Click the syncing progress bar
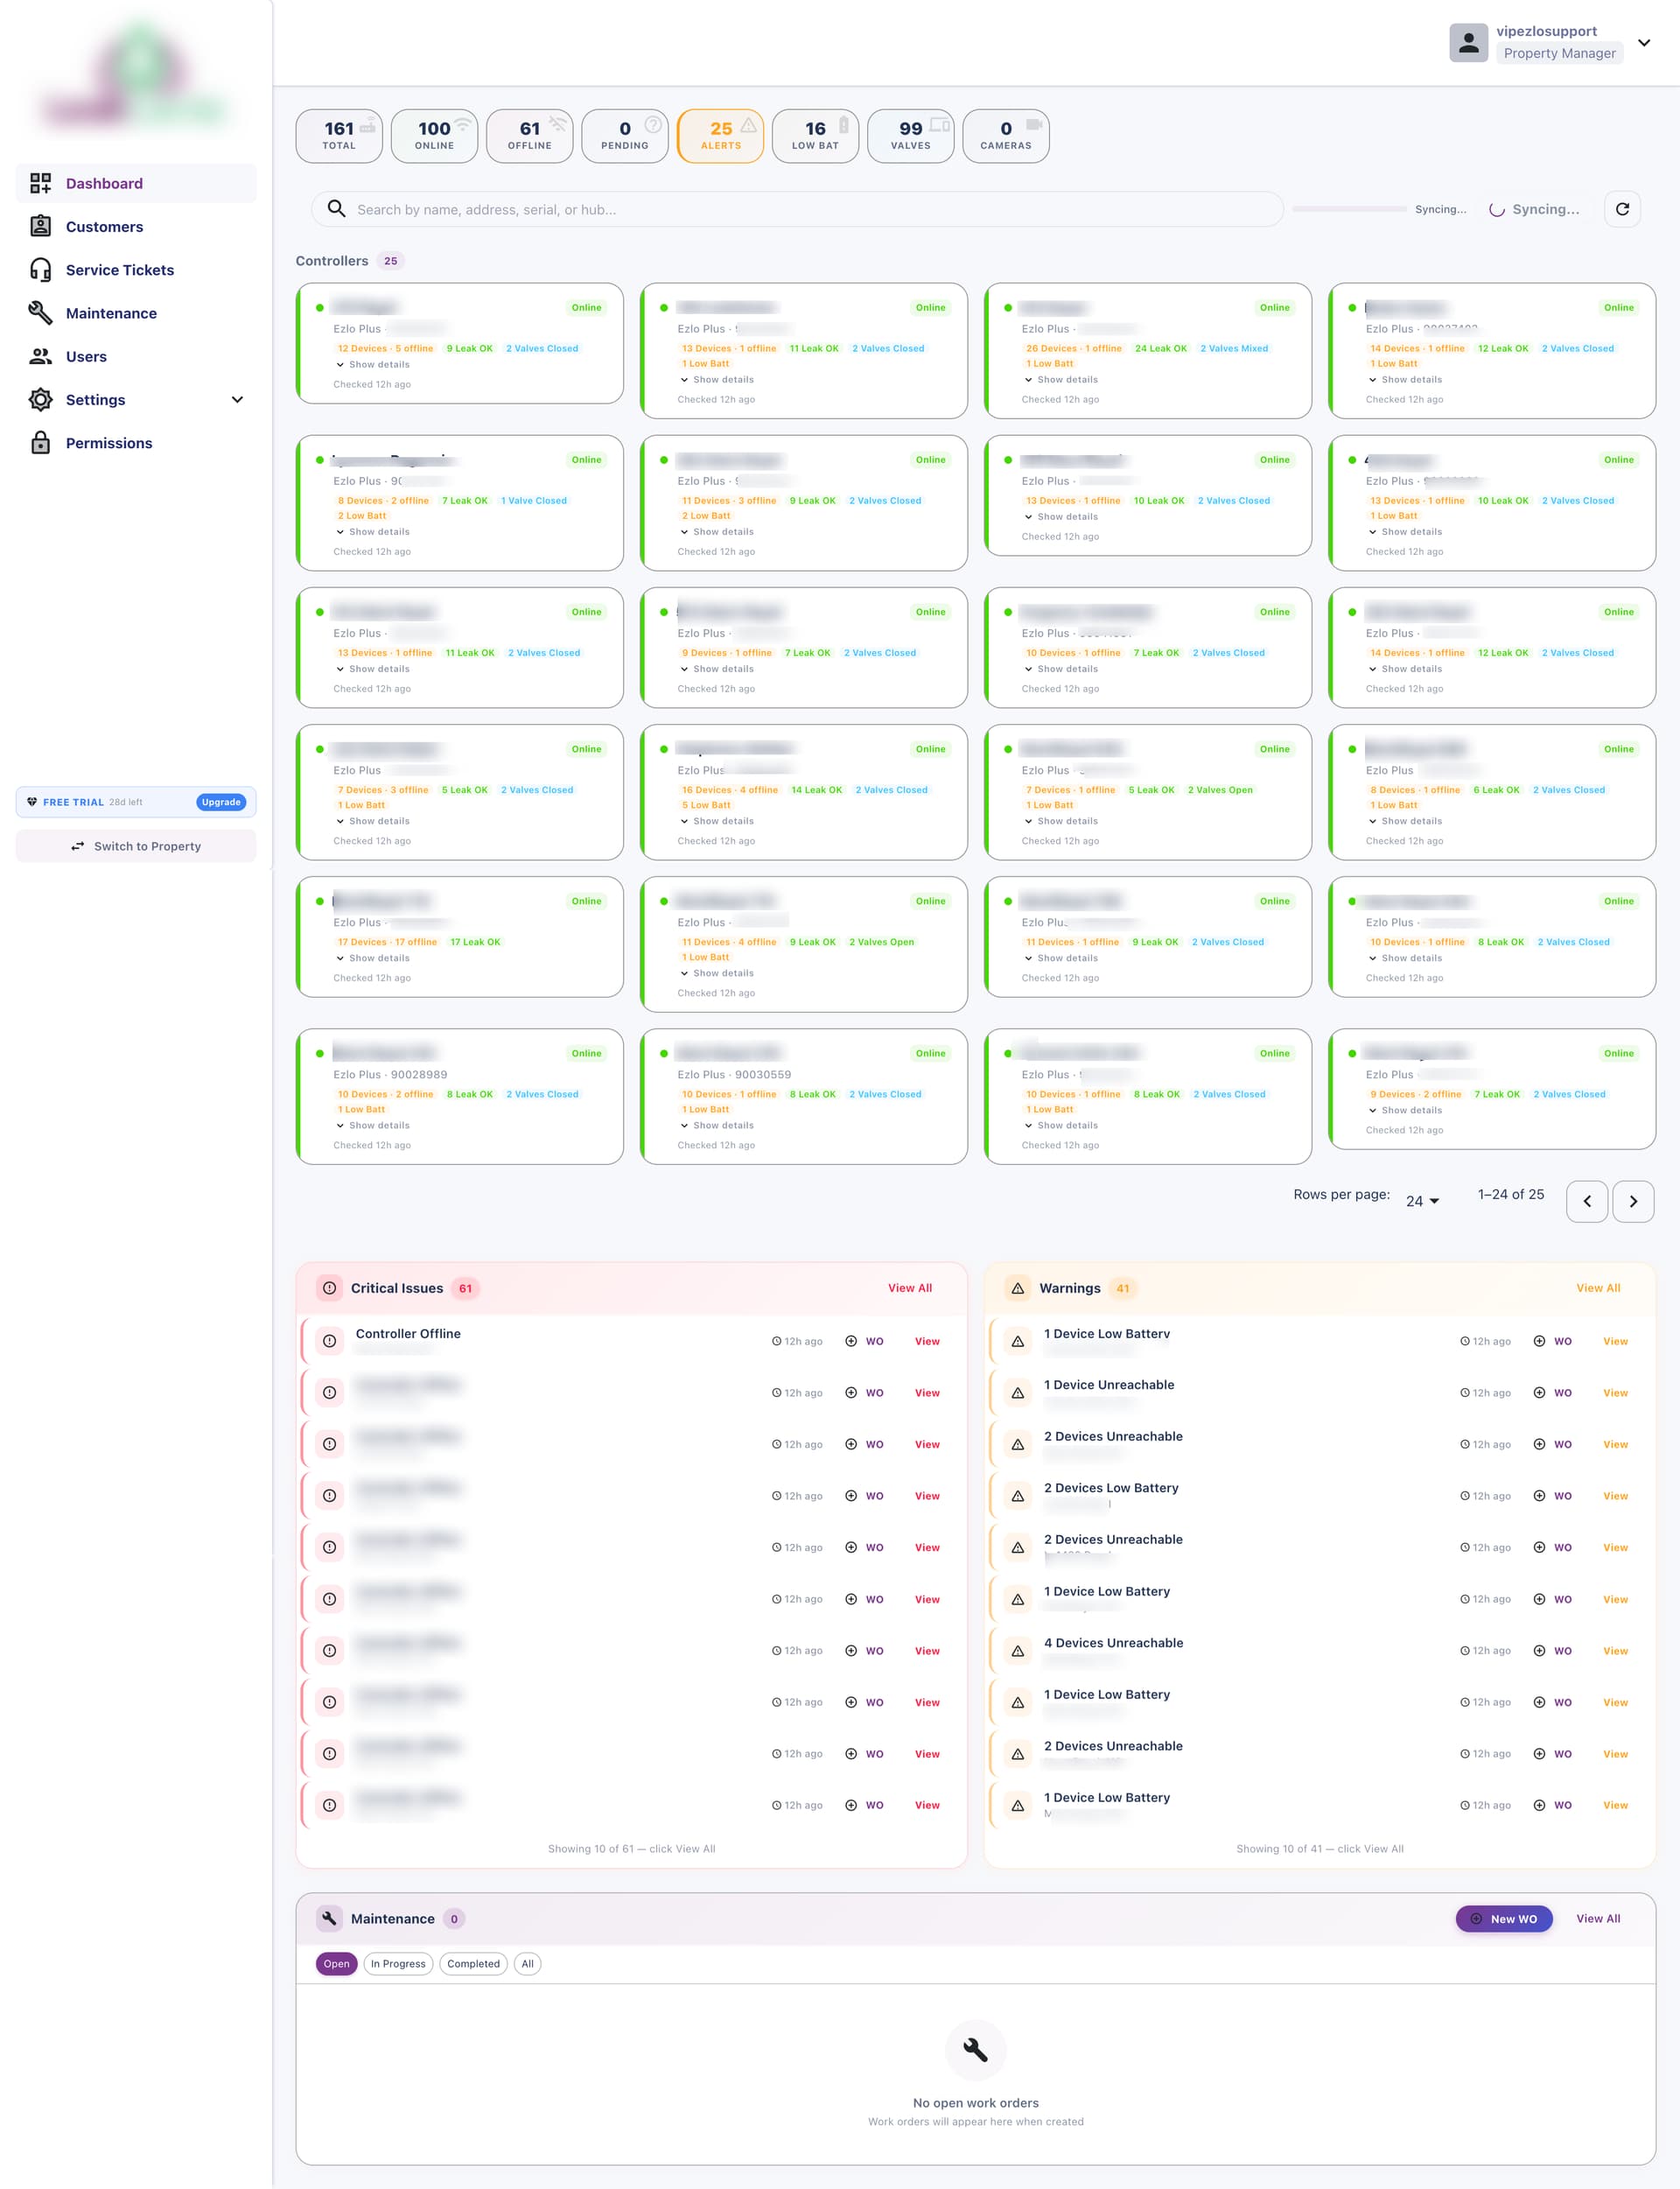Image resolution: width=1680 pixels, height=2189 pixels. pyautogui.click(x=1348, y=209)
